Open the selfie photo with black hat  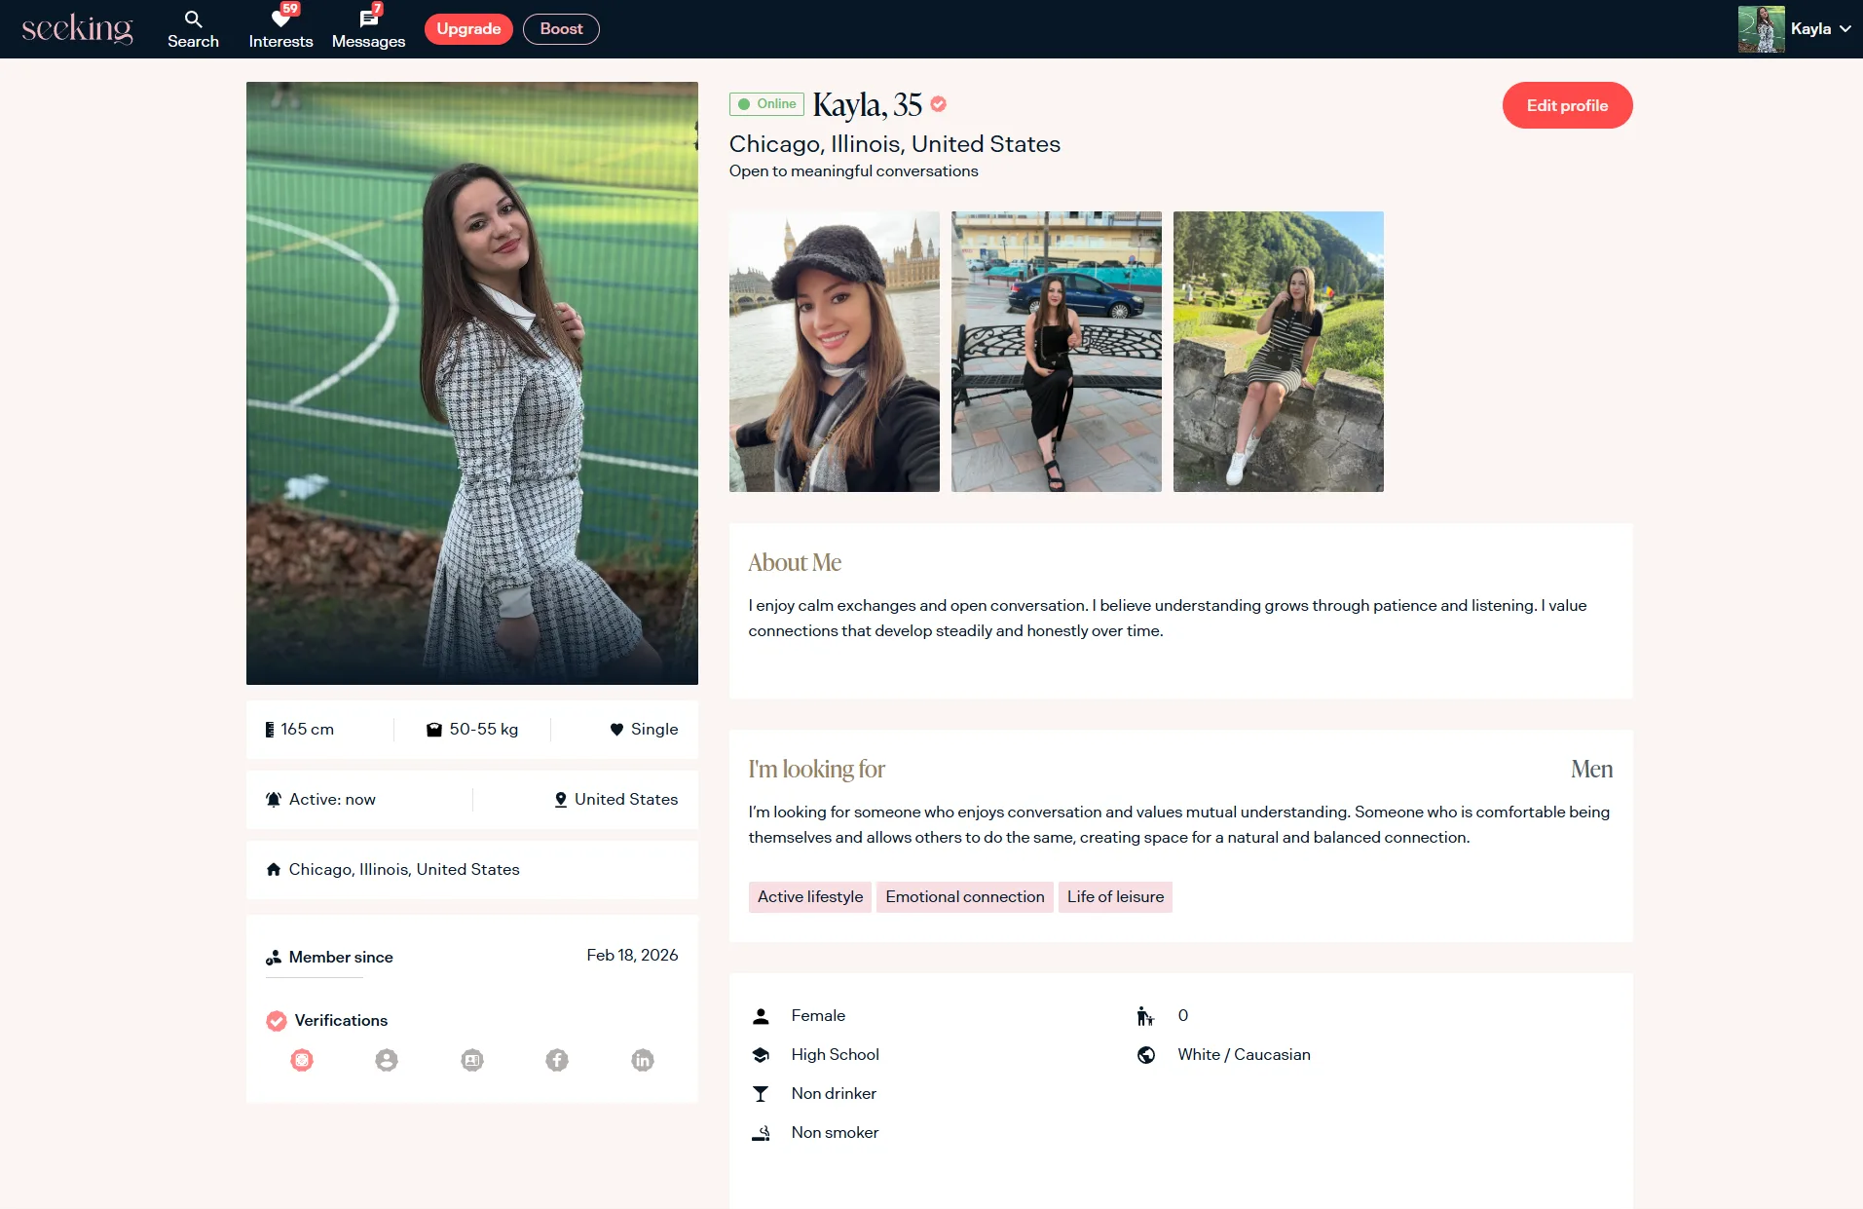tap(835, 352)
